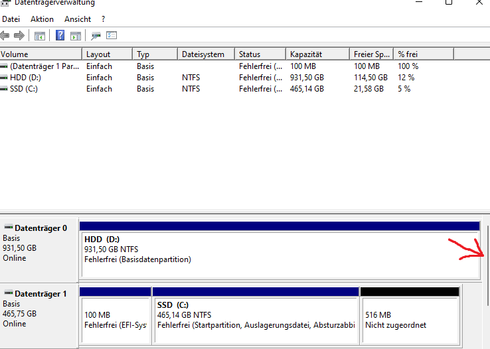Select the 516 MB Nicht zugeordnet block
This screenshot has width=490, height=349.
click(x=410, y=316)
